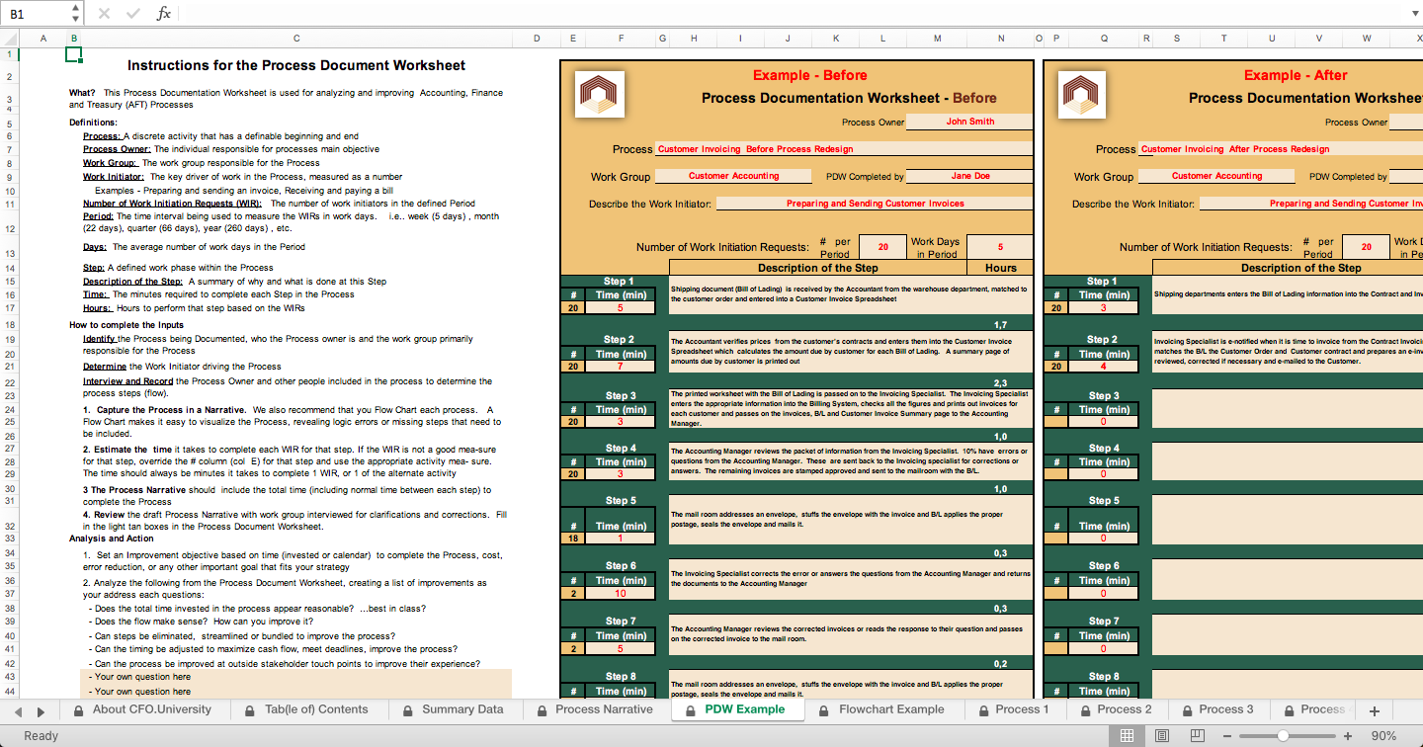This screenshot has height=747, width=1423.
Task: Go to the Process 2 sheet tab
Action: tap(1116, 709)
